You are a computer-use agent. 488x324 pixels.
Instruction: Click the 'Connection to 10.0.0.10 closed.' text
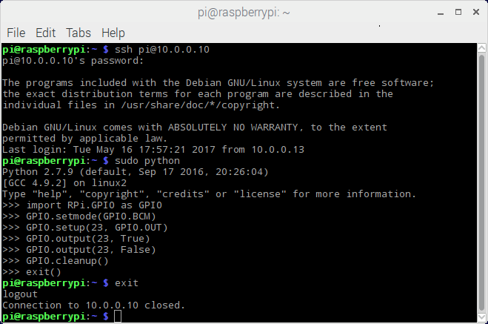[x=94, y=305]
